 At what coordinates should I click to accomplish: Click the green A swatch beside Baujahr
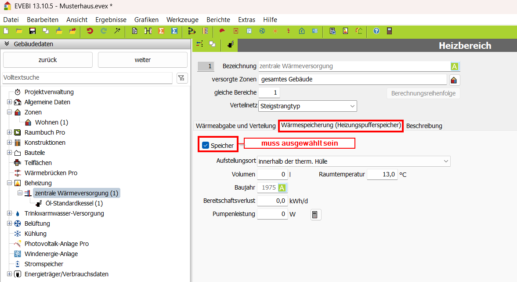282,188
